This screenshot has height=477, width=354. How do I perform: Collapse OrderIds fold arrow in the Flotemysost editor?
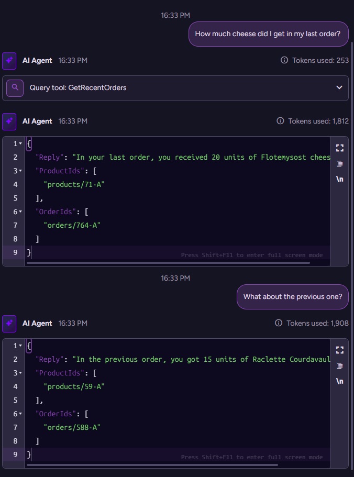[20, 212]
